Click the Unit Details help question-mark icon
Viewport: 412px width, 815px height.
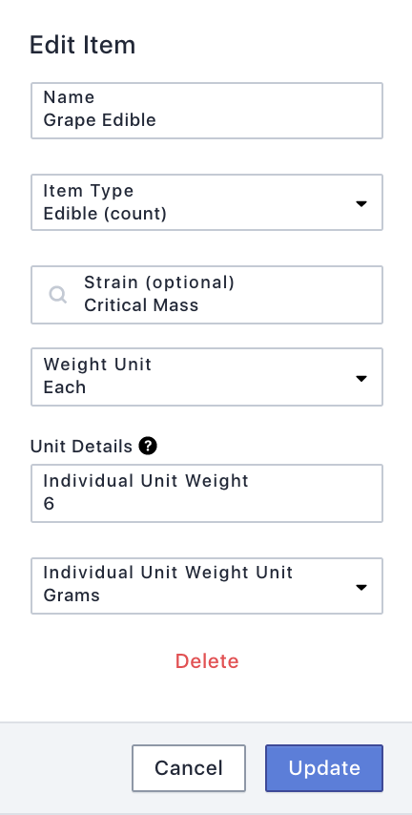[148, 446]
